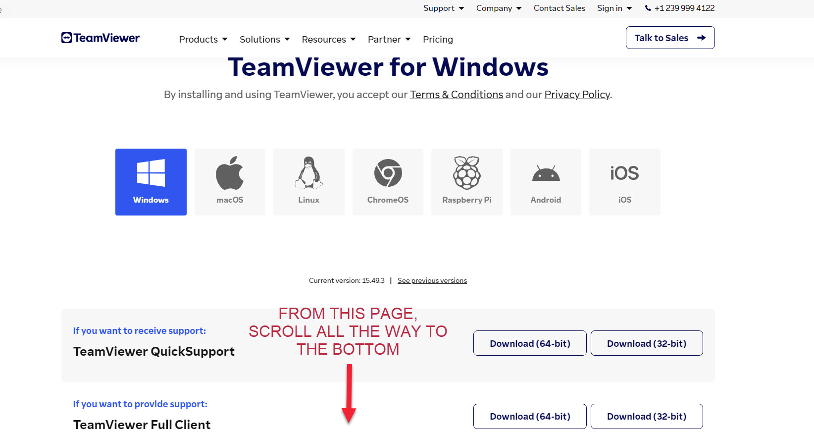Viewport: 814px width, 432px height.
Task: Choose the Linux penguin tile
Action: click(309, 182)
